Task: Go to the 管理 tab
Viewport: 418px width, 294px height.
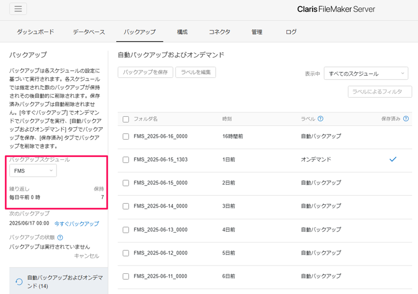Action: click(x=257, y=32)
